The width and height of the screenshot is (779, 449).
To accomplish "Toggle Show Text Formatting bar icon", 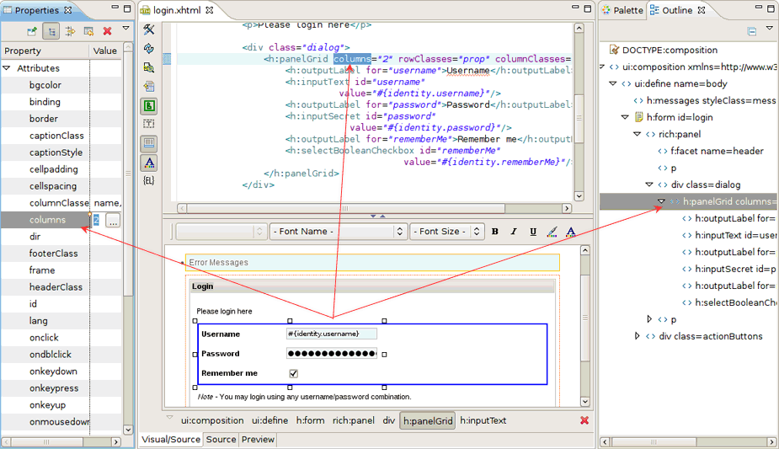I will click(148, 163).
